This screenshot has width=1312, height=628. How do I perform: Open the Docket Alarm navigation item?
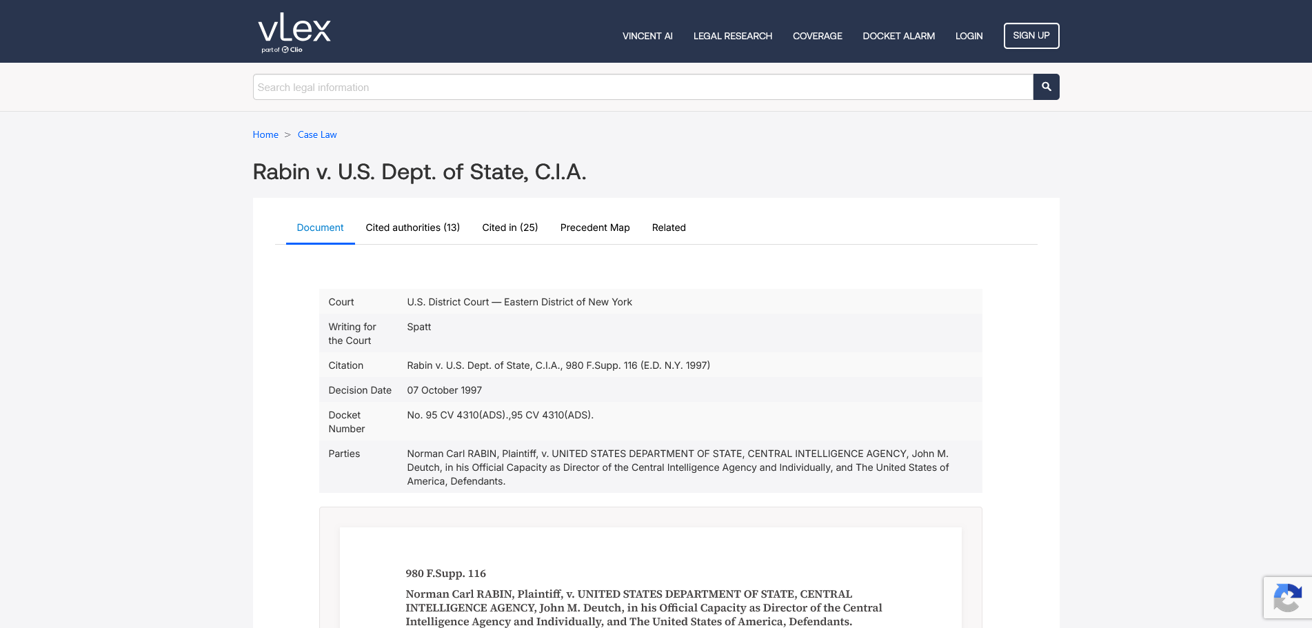[x=898, y=36]
